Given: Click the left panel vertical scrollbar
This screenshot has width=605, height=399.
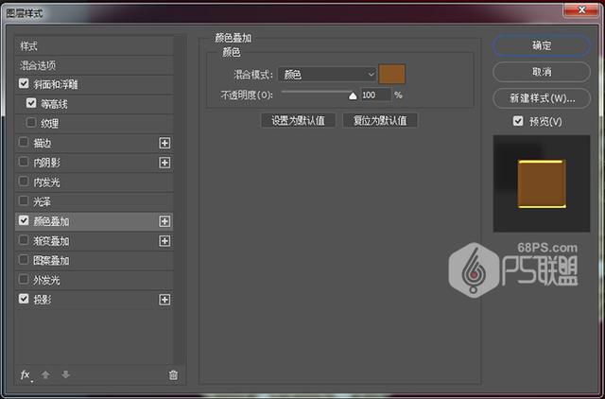Looking at the screenshot, I should pyautogui.click(x=179, y=200).
